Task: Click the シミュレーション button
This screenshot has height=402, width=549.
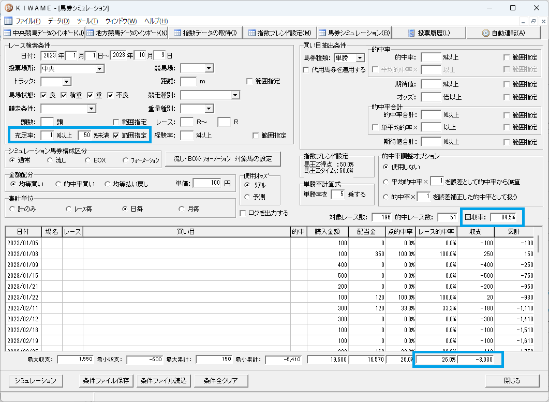Action: 35,381
